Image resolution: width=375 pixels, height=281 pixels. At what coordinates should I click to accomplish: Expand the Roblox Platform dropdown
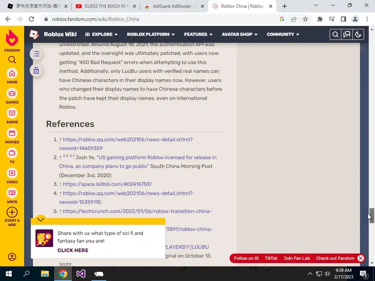[151, 34]
